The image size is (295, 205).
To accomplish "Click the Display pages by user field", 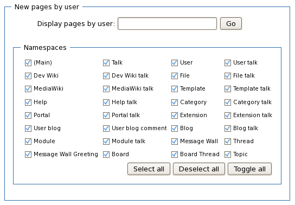I will click(167, 24).
